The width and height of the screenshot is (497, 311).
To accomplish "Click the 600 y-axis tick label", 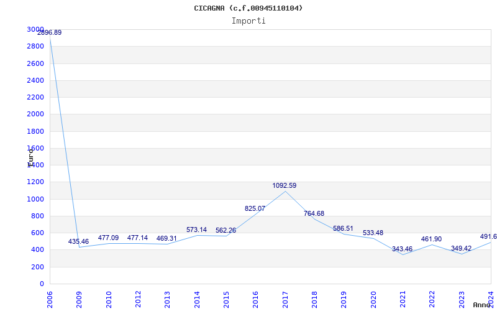I will point(38,233).
